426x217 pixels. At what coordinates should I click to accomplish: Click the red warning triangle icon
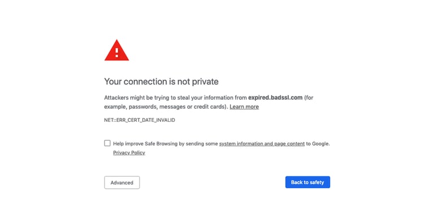coord(116,50)
